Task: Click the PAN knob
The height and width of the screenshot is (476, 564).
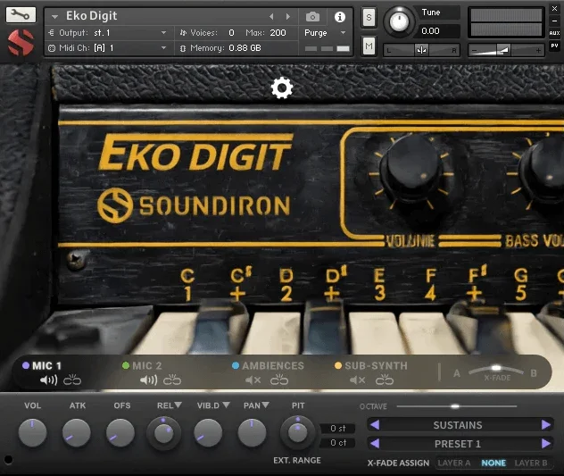Action: (x=252, y=432)
